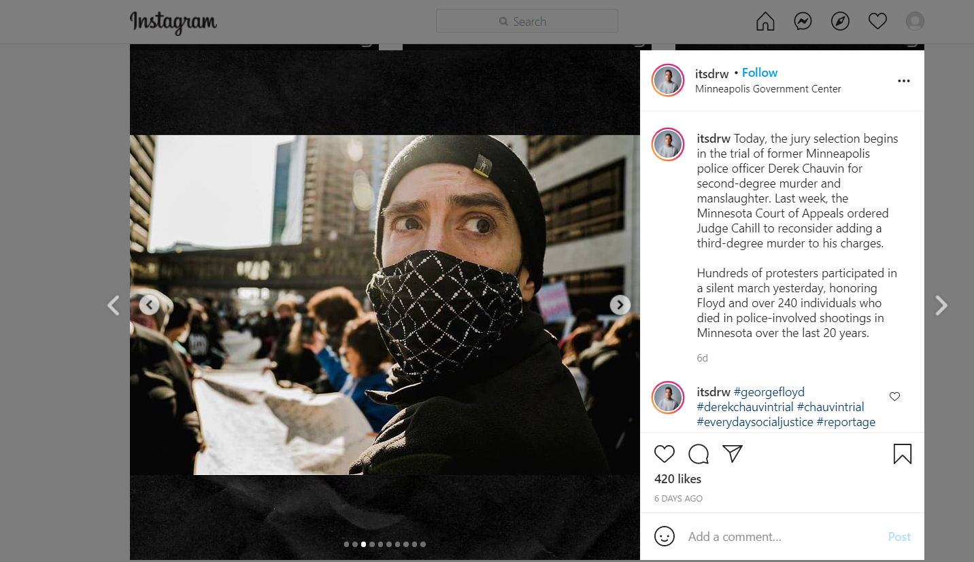974x562 pixels.
Task: Open Minneapolis Government Center location
Action: (x=768, y=89)
